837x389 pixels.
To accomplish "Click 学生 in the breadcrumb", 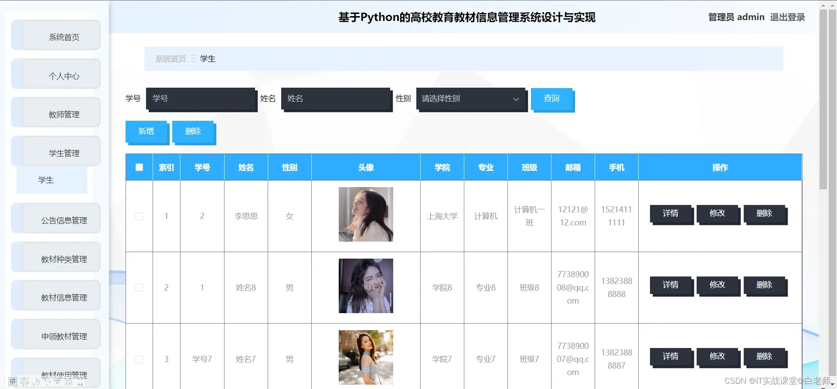I will point(208,59).
